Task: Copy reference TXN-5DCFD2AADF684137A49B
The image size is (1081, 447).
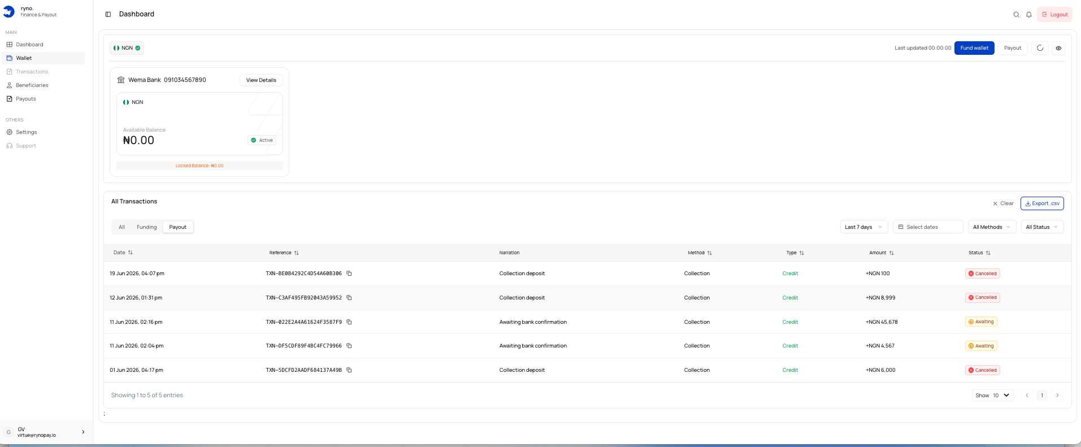Action: click(x=349, y=370)
